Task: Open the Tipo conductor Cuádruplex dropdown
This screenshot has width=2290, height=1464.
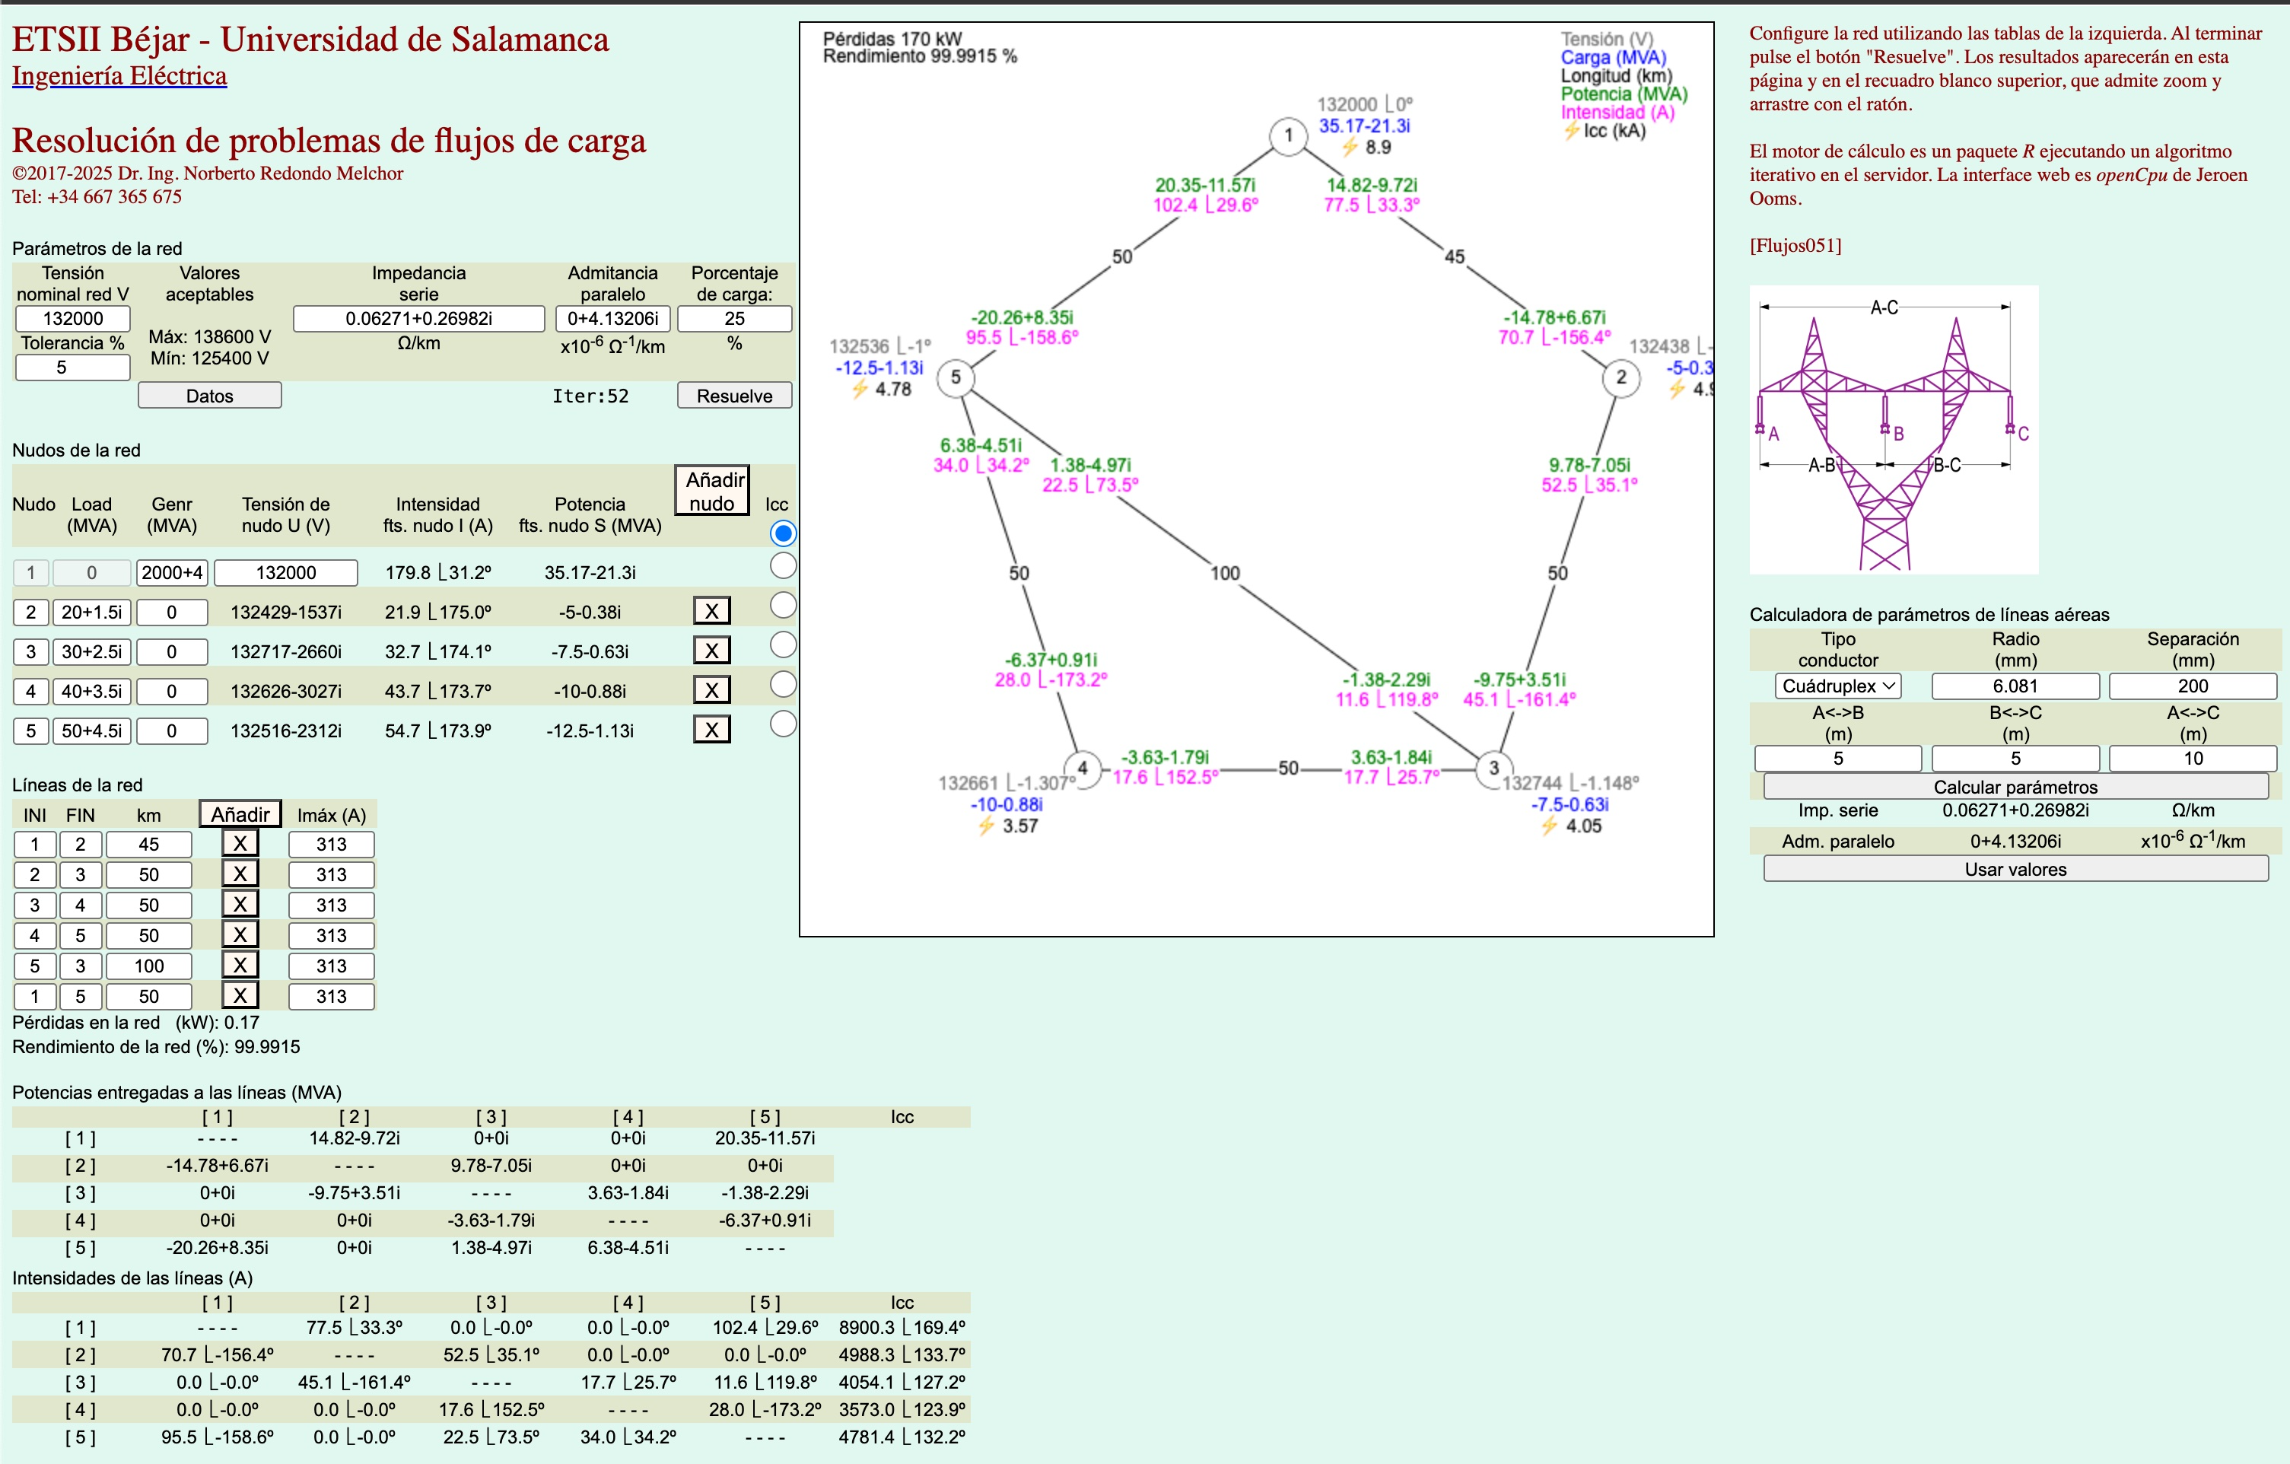Action: click(1837, 686)
